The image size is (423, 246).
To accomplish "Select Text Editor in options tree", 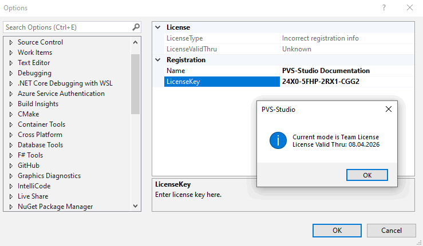I will (34, 63).
